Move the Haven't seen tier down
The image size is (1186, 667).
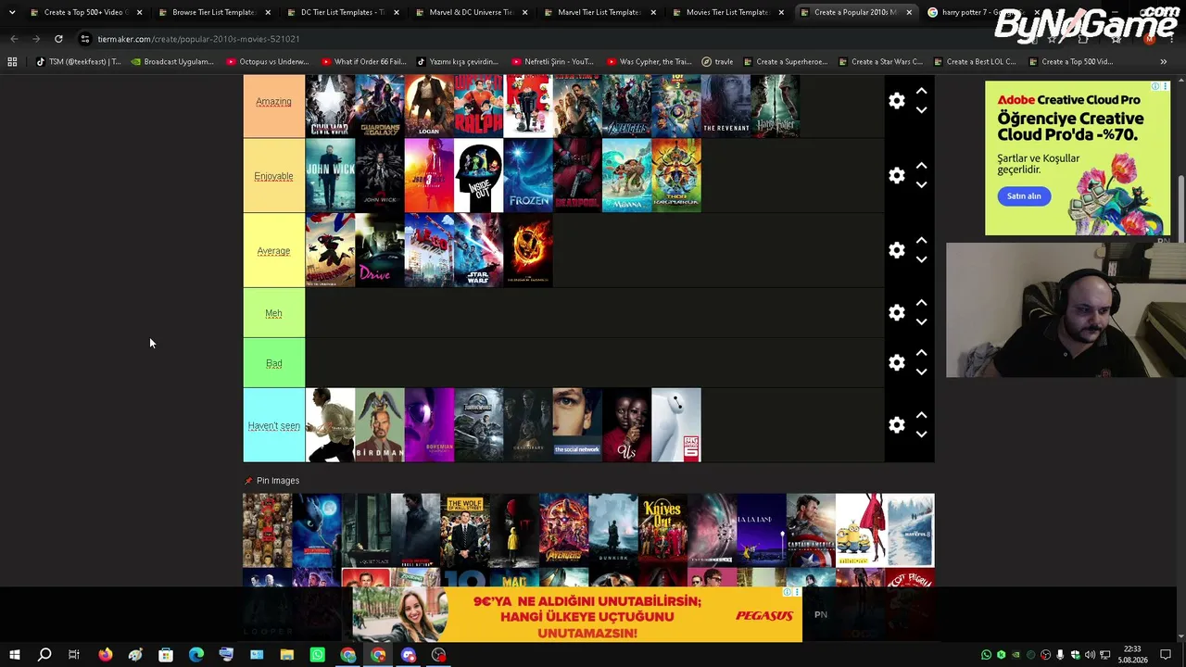pos(921,434)
